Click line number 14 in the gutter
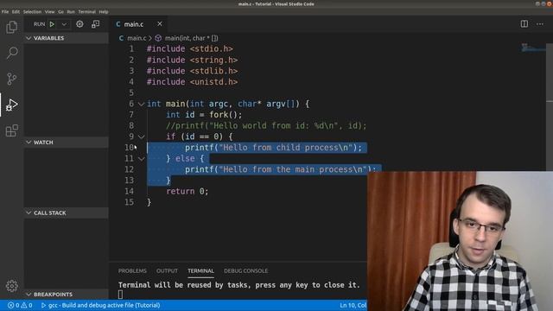Screen dimensions: 553x311 (129, 192)
